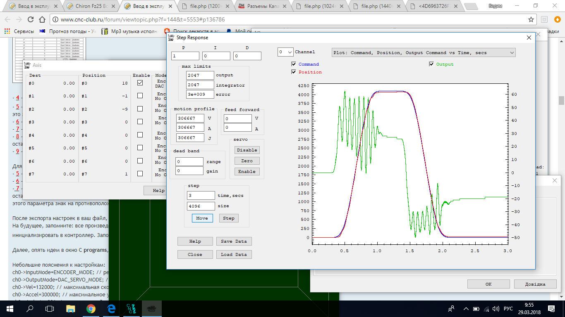
Task: Open Task View on the taskbar
Action: (50, 308)
